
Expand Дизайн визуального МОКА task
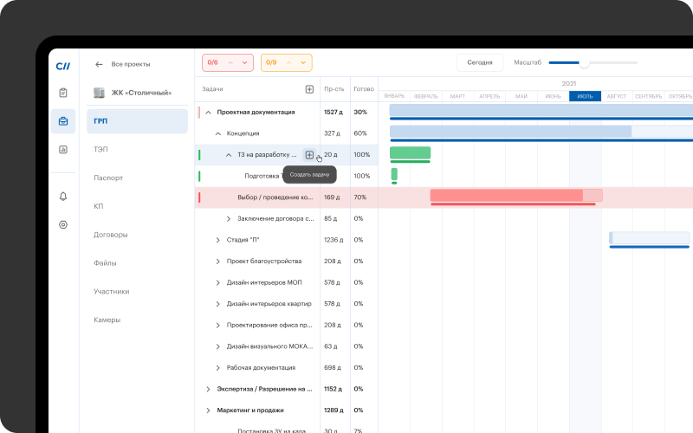[x=218, y=346]
